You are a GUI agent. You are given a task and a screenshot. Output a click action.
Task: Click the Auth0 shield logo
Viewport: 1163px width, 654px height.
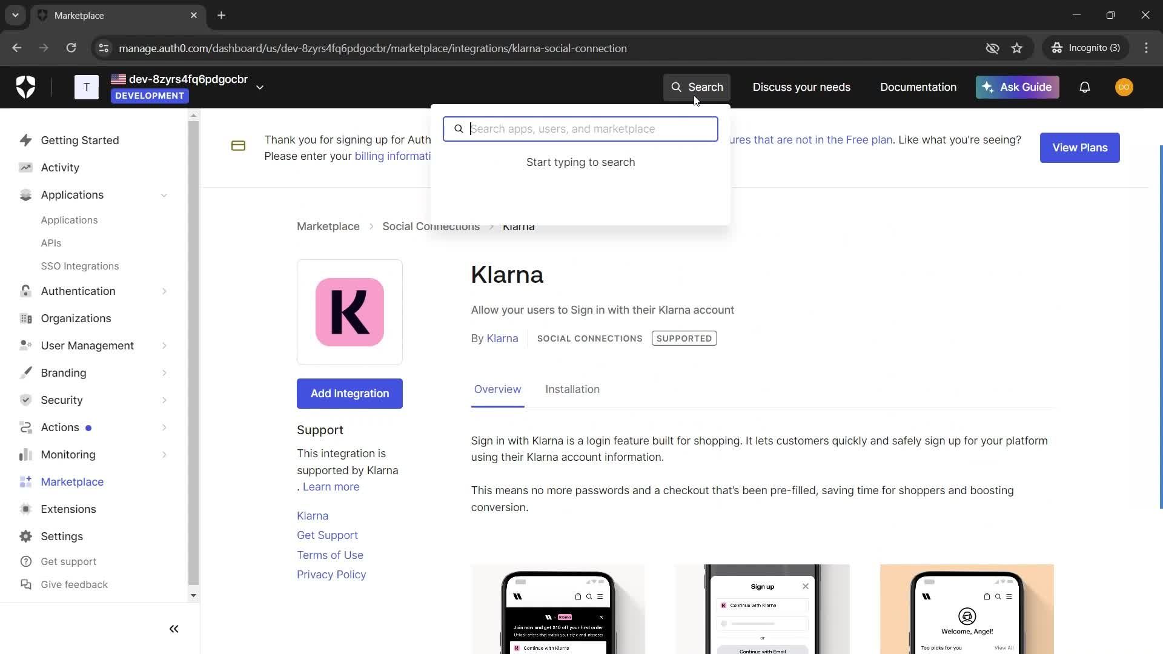coord(25,87)
